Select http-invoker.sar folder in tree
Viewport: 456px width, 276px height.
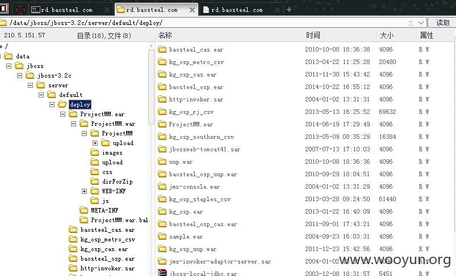[107, 268]
